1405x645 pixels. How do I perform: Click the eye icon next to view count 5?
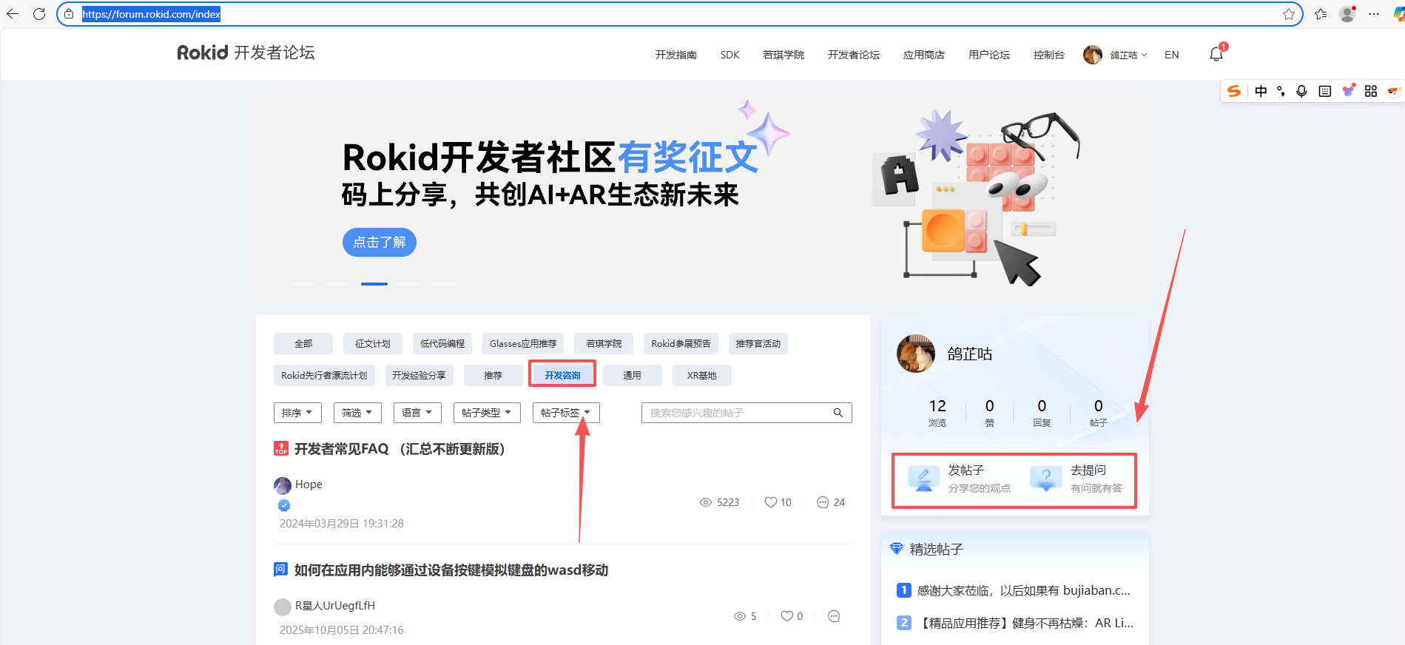pyautogui.click(x=739, y=616)
